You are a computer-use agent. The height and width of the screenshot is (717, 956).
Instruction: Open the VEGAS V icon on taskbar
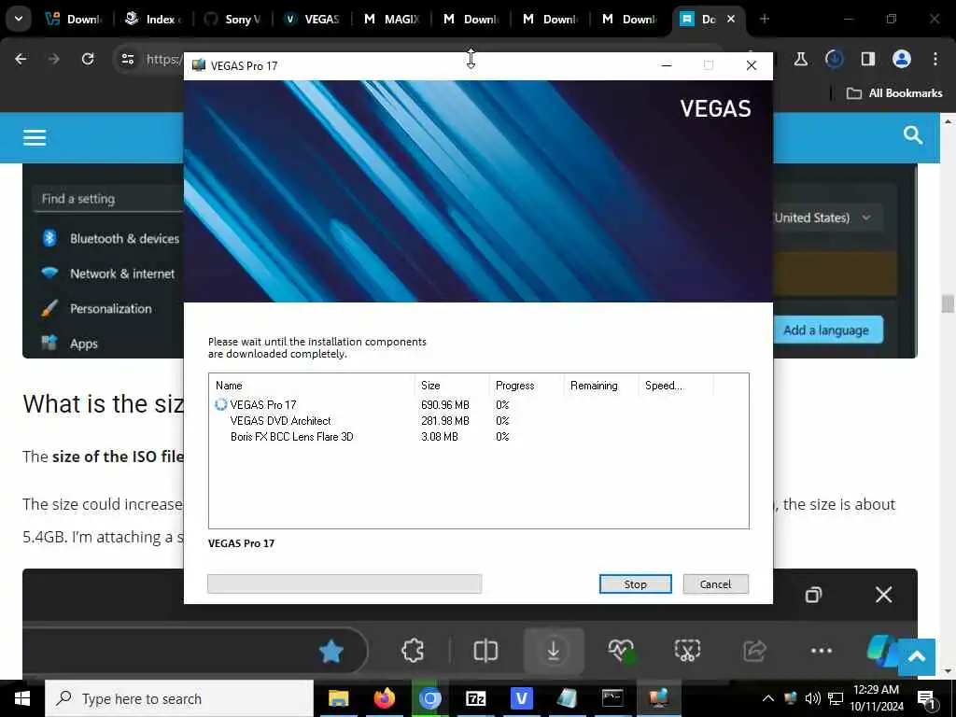coord(521,698)
